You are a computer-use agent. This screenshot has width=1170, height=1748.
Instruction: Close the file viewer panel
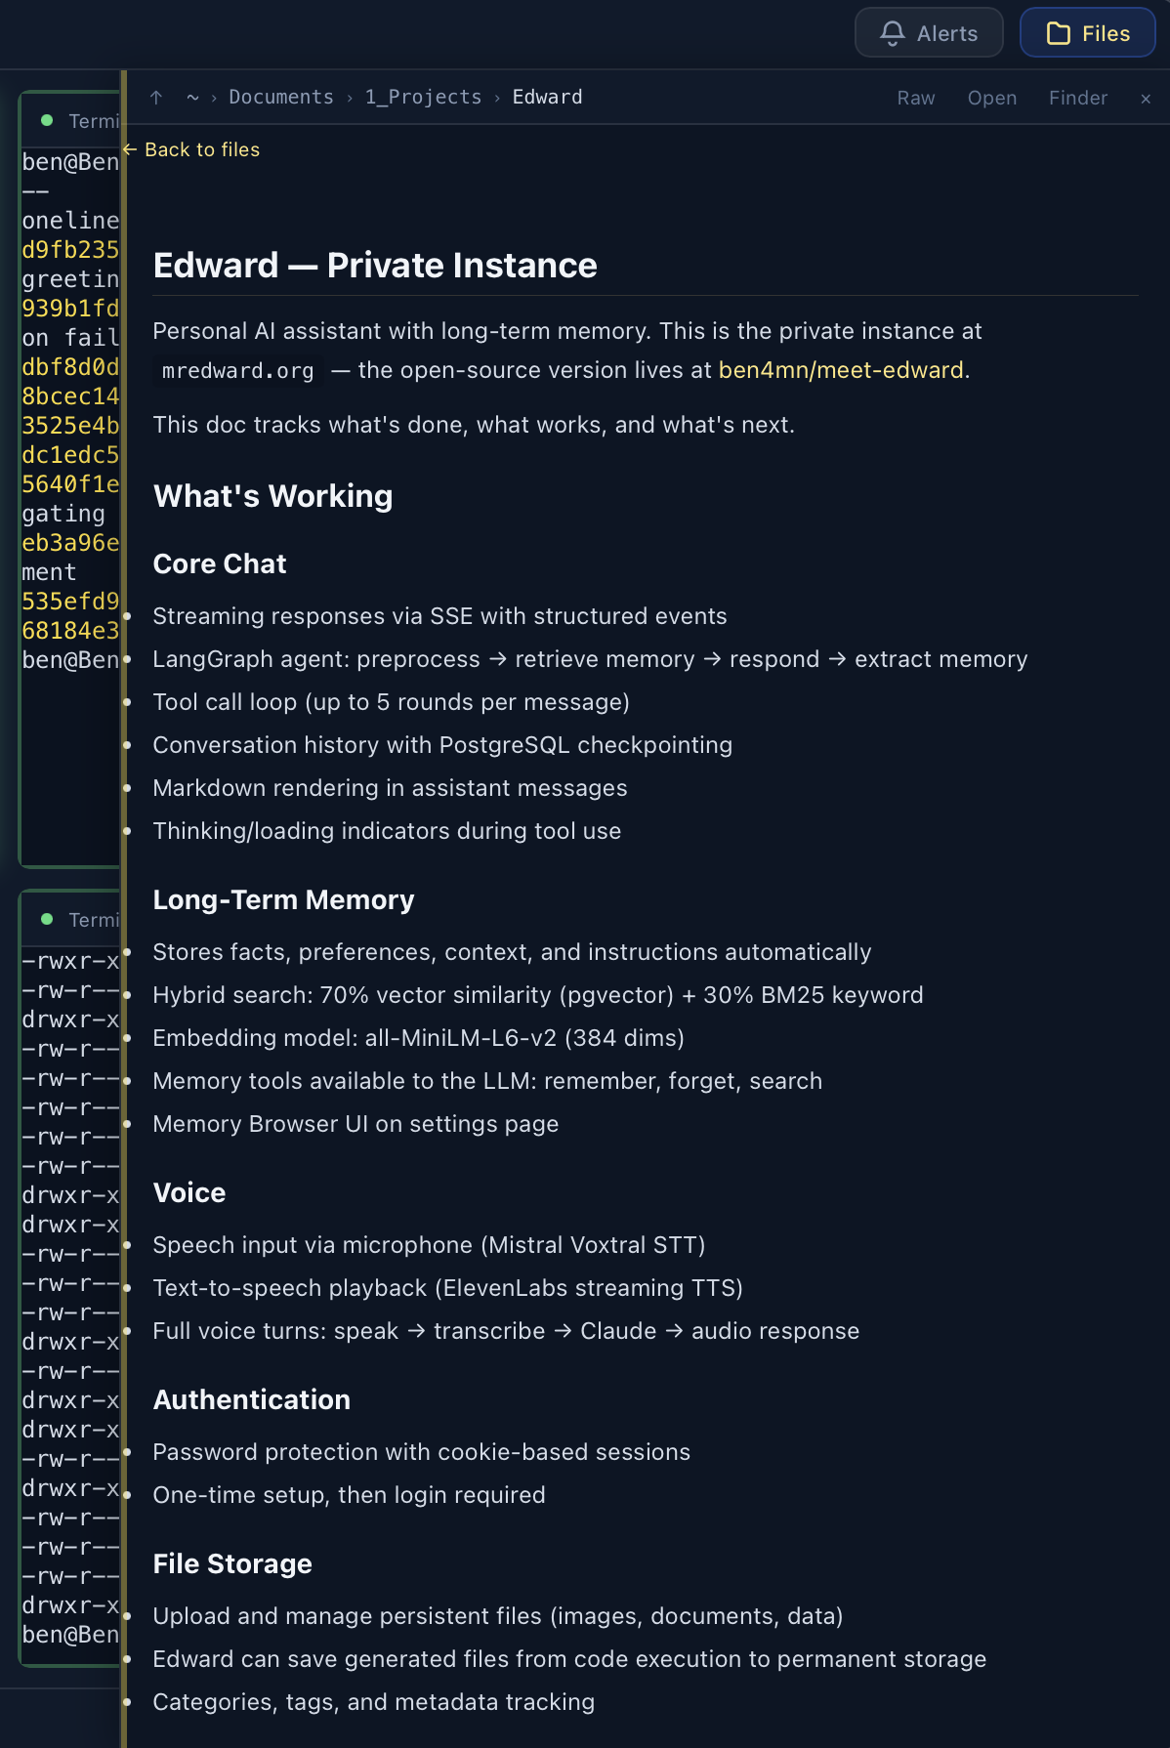[x=1146, y=99]
